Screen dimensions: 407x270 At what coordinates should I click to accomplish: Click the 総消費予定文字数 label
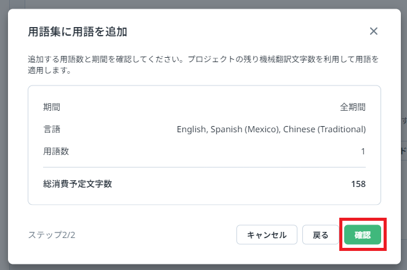point(78,184)
